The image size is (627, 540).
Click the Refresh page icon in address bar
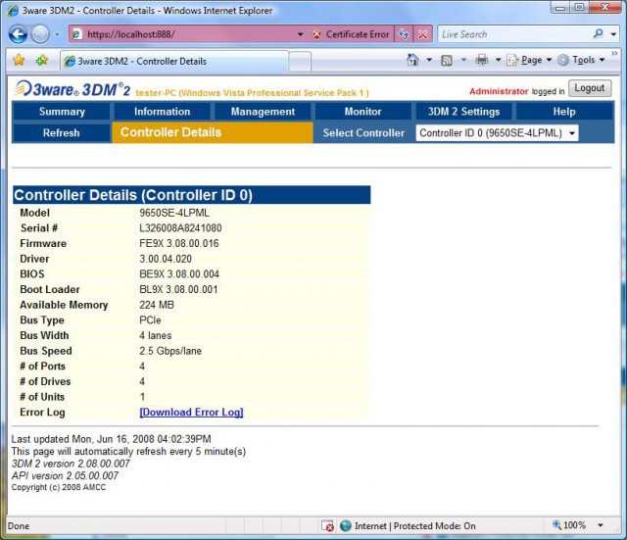(404, 34)
